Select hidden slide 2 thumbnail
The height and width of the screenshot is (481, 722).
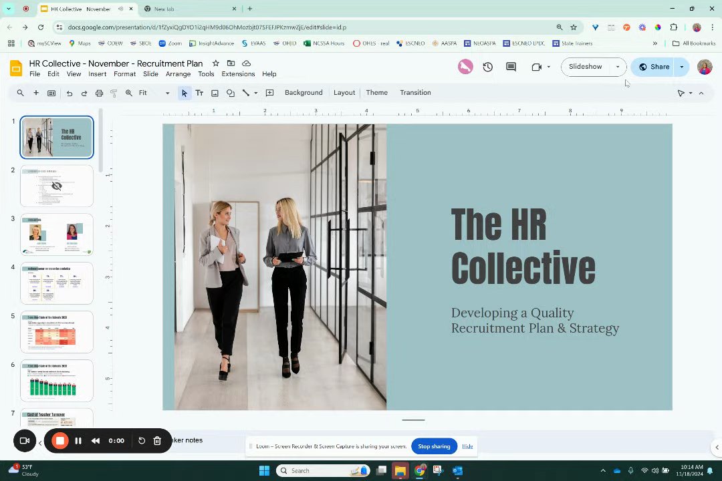(57, 186)
